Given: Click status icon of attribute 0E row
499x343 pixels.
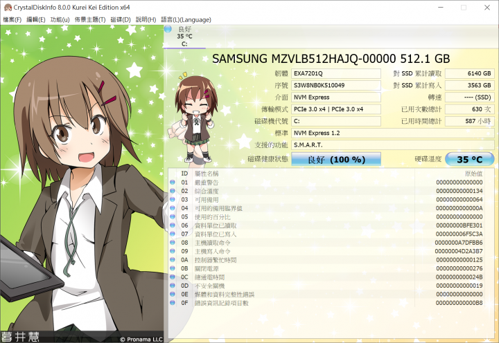Looking at the screenshot, I should (x=173, y=294).
